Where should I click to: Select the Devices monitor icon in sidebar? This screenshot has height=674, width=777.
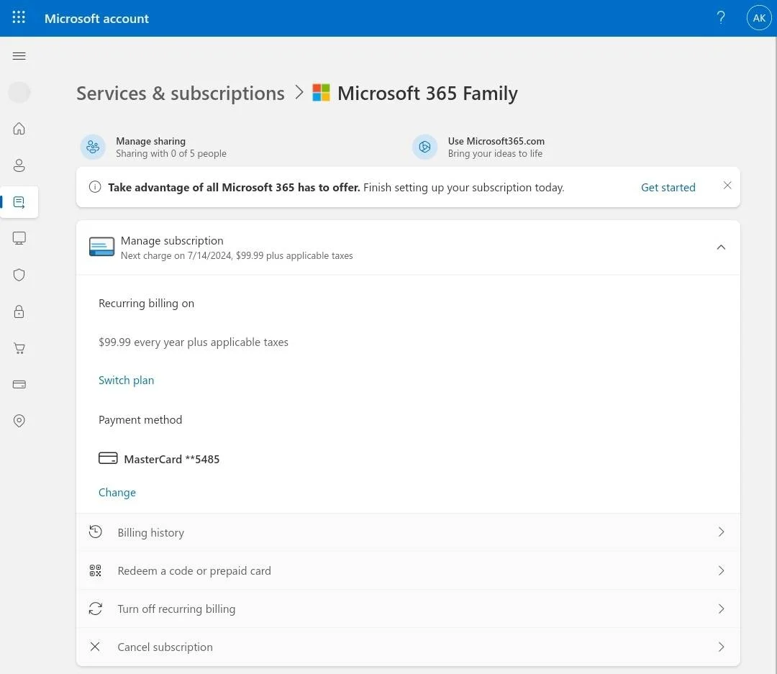19,238
